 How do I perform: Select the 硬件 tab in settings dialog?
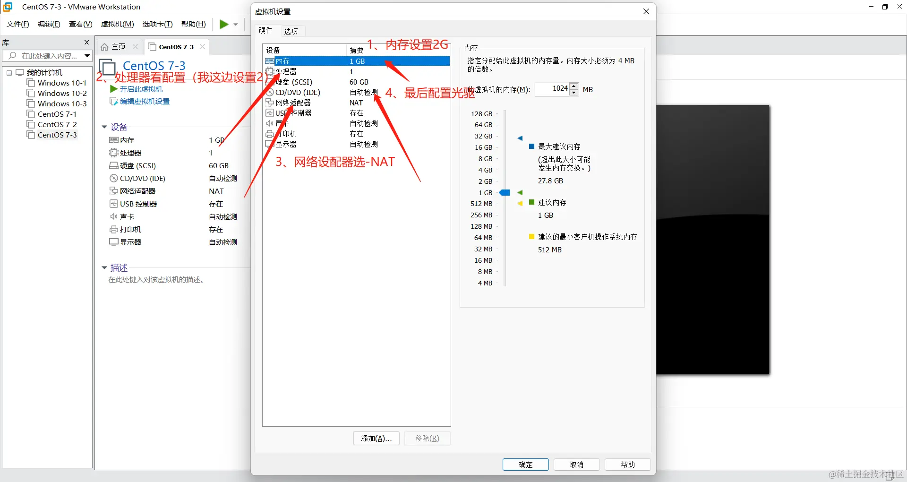tap(265, 30)
